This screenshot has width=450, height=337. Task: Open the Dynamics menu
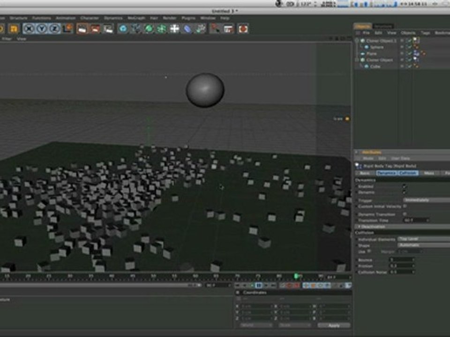113,18
